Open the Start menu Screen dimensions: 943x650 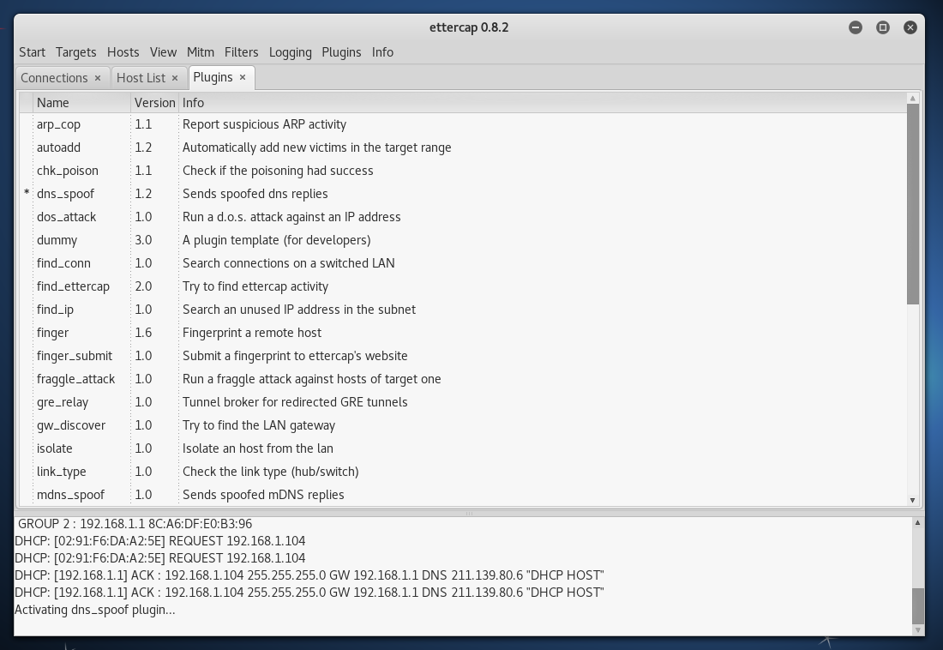click(x=32, y=52)
